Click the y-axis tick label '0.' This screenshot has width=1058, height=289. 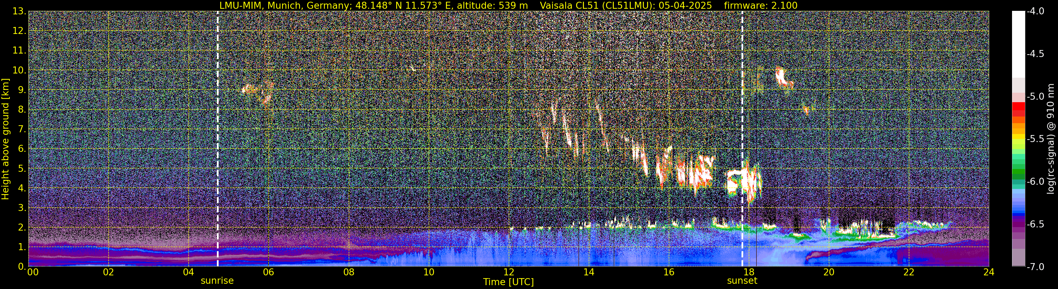tap(22, 267)
